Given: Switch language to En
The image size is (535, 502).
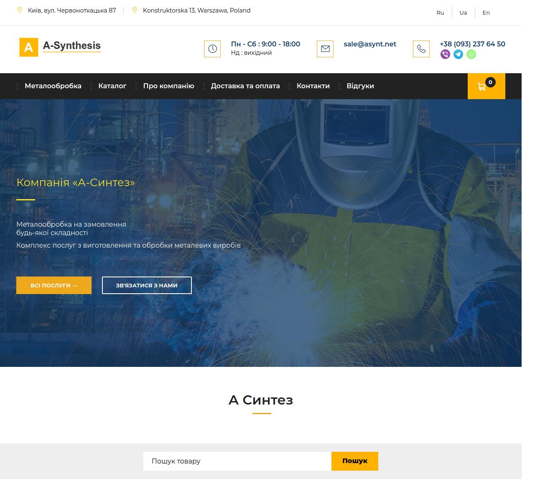Looking at the screenshot, I should tap(486, 13).
